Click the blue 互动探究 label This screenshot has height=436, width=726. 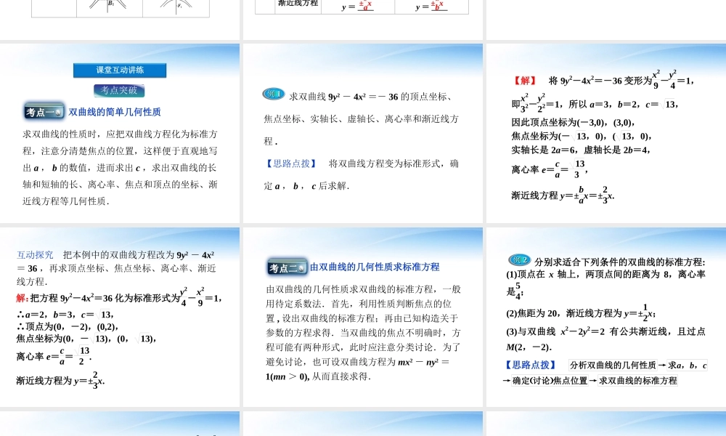pos(35,255)
